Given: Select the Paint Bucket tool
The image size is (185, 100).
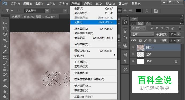Looking at the screenshot, I should point(5,86).
